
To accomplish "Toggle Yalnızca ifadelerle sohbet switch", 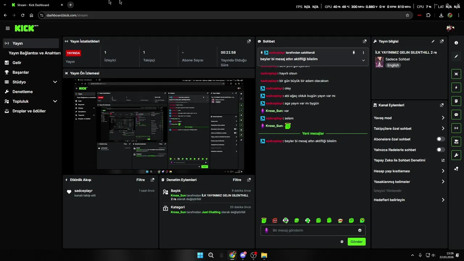I will [x=441, y=150].
